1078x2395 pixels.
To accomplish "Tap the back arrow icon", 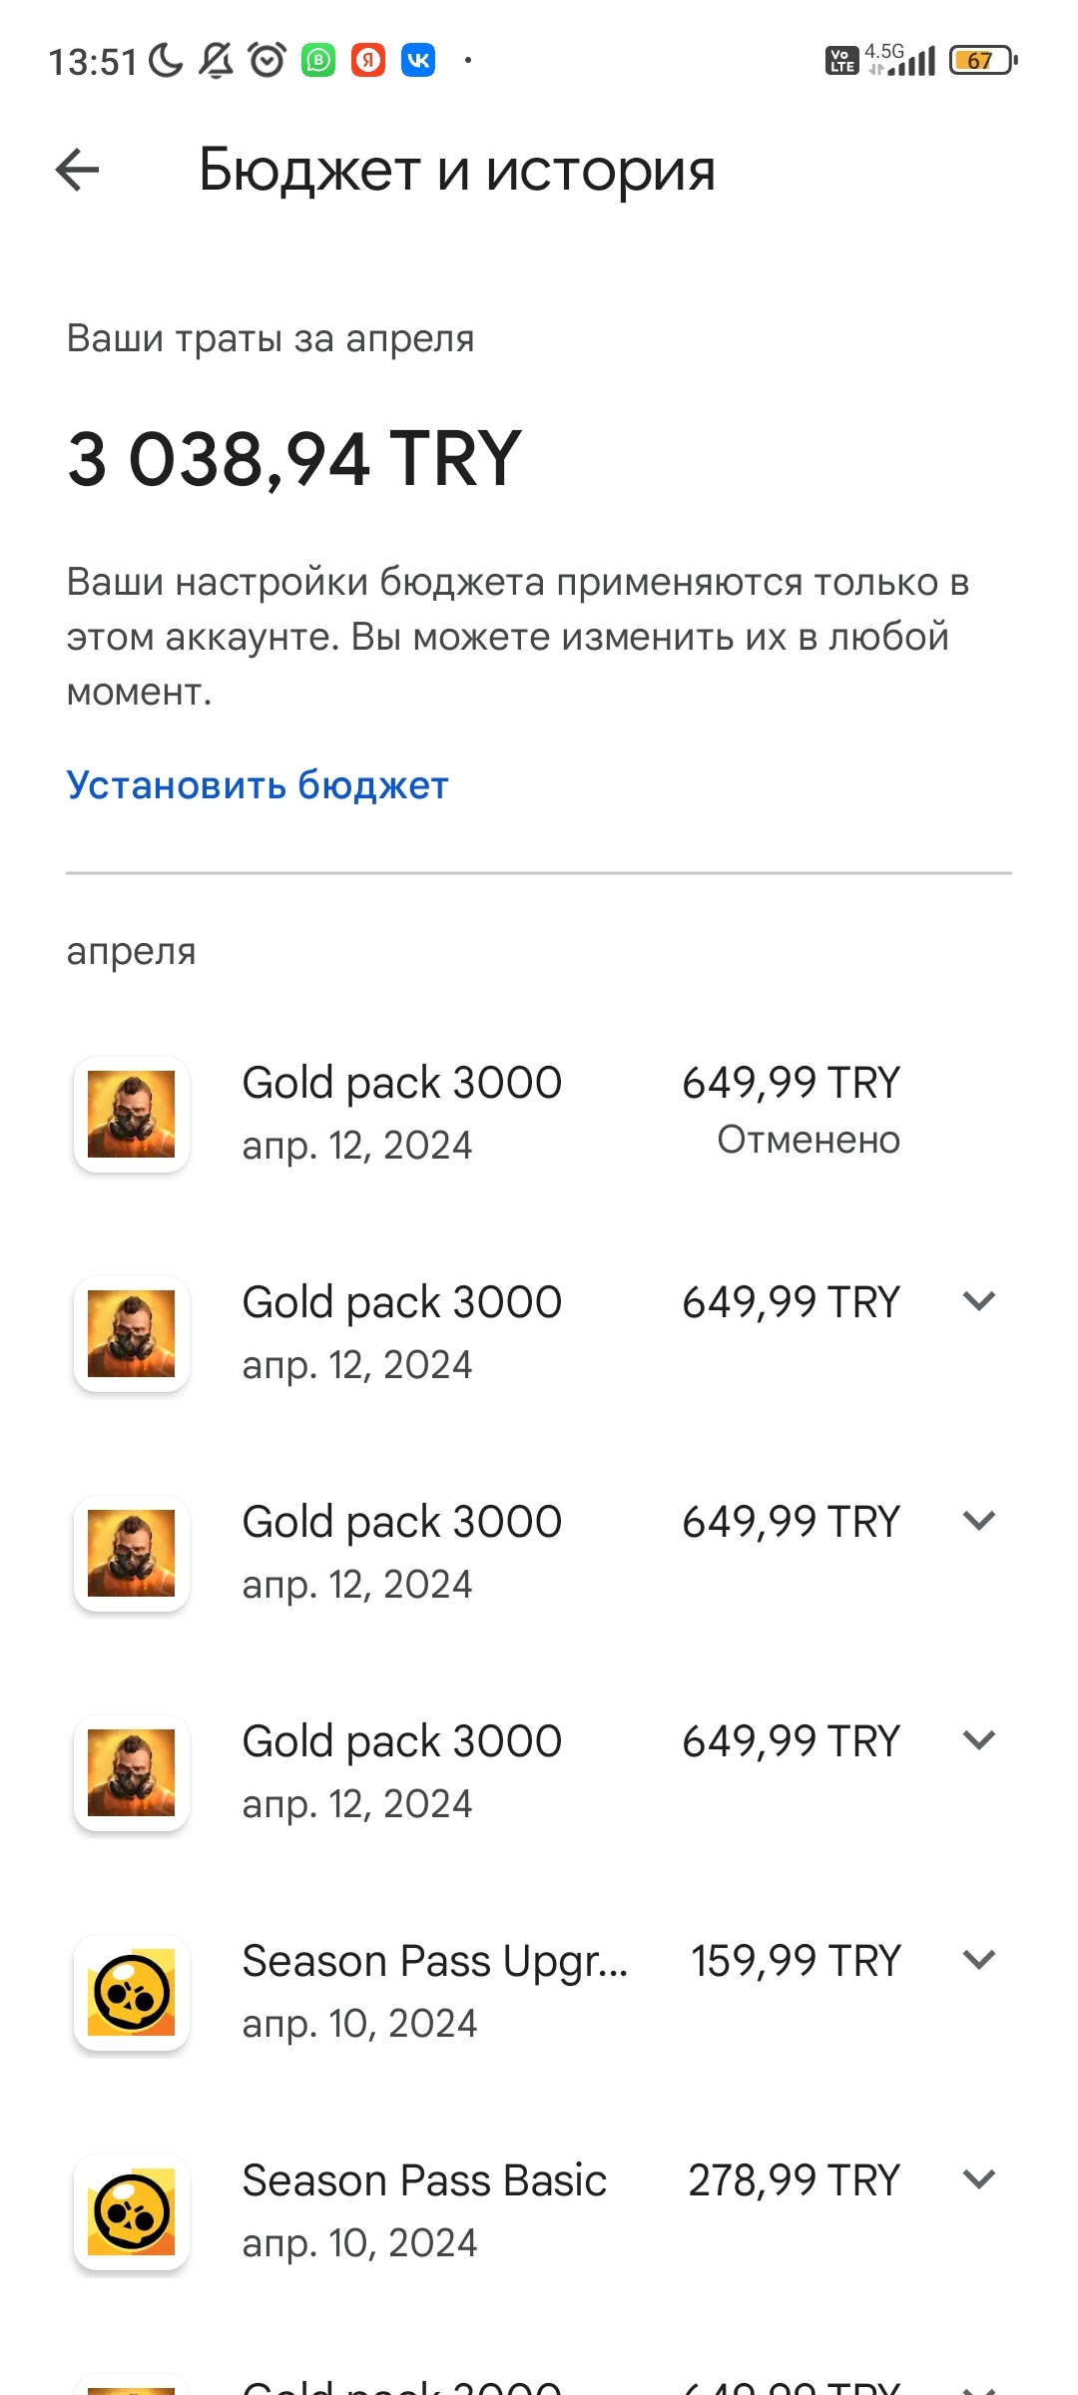I will (x=77, y=170).
